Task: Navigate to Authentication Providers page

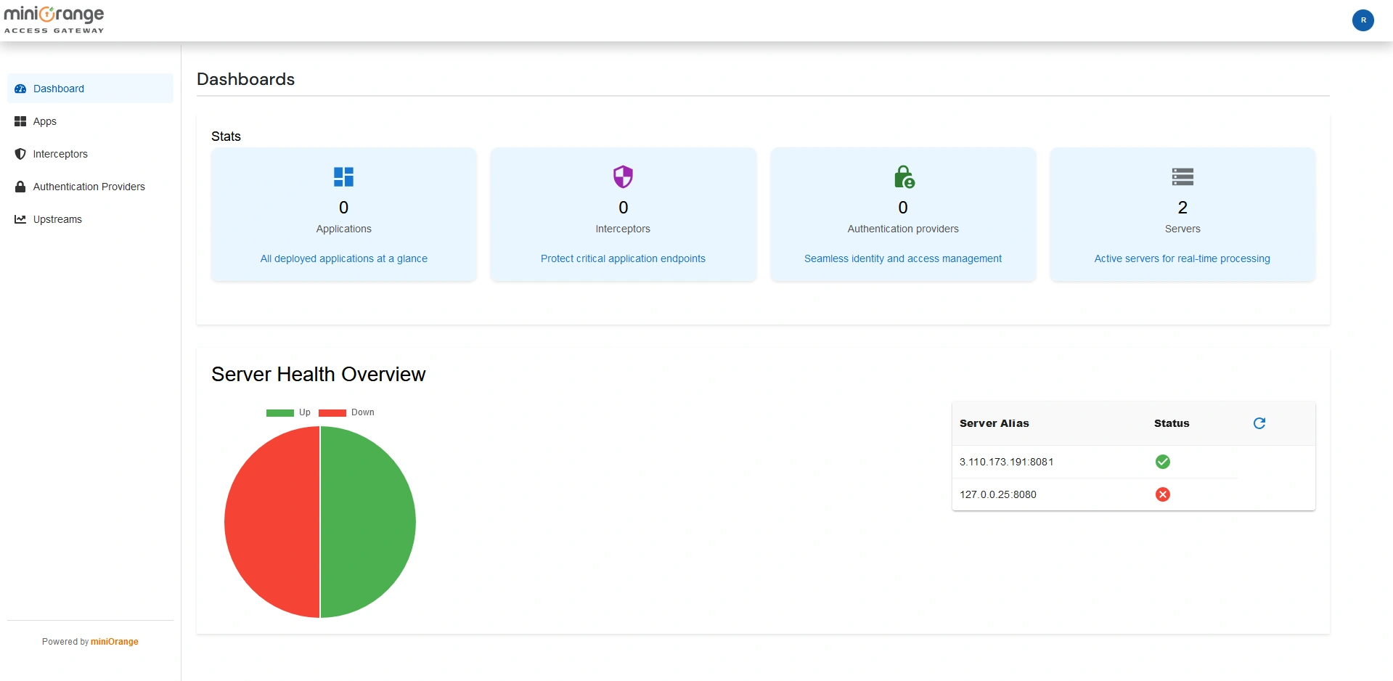Action: click(90, 187)
